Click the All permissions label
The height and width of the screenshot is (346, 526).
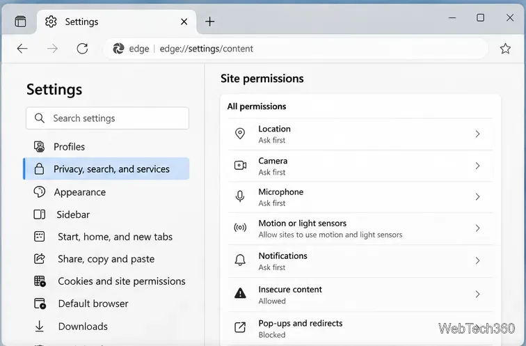pos(257,107)
